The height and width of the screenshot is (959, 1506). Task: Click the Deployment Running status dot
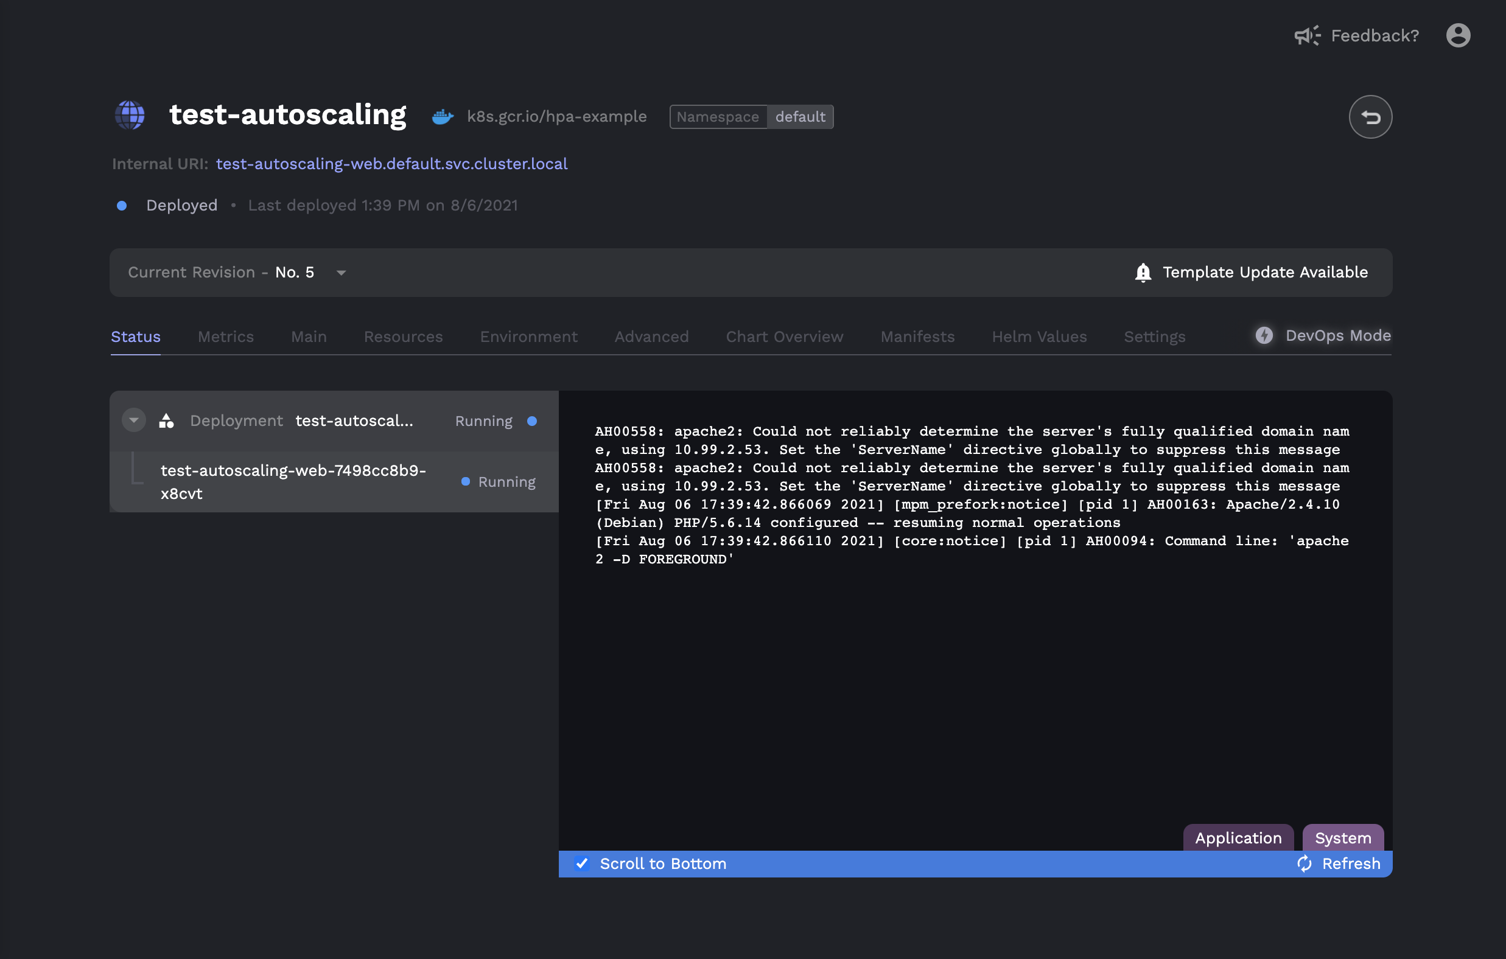click(532, 421)
